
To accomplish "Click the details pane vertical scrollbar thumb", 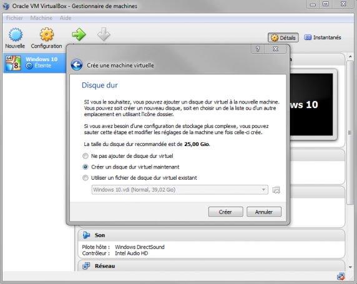I will click(350, 132).
